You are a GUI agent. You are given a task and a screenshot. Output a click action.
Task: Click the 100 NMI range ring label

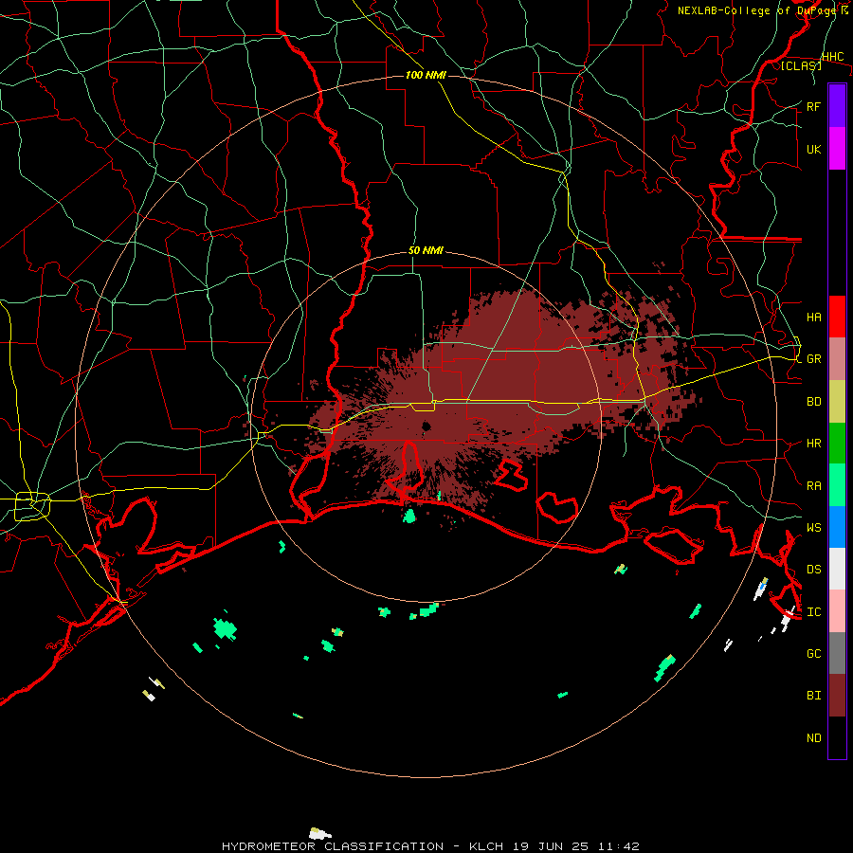click(426, 75)
